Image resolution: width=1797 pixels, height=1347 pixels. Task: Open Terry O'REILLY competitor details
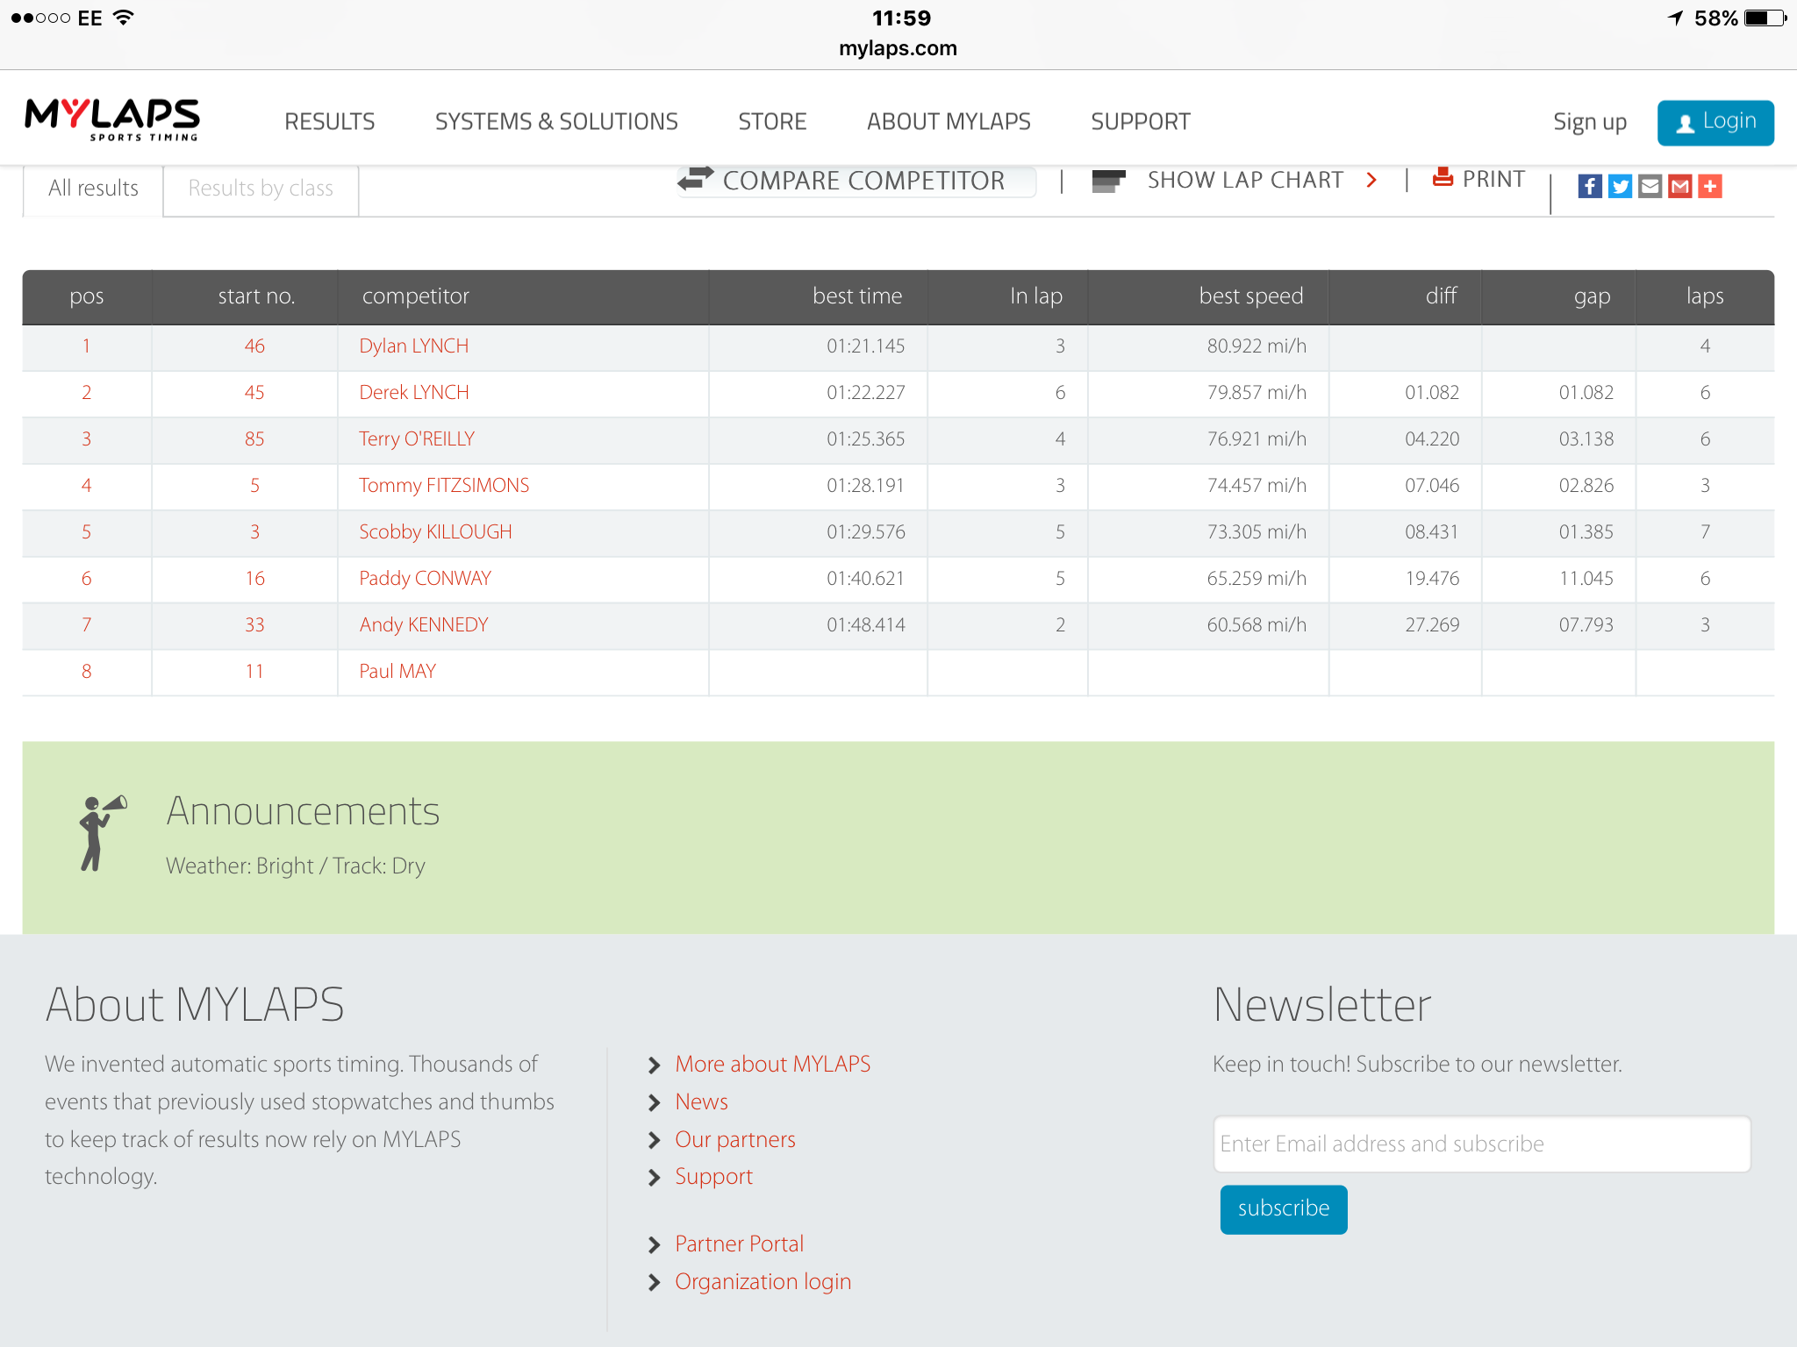[x=417, y=438]
